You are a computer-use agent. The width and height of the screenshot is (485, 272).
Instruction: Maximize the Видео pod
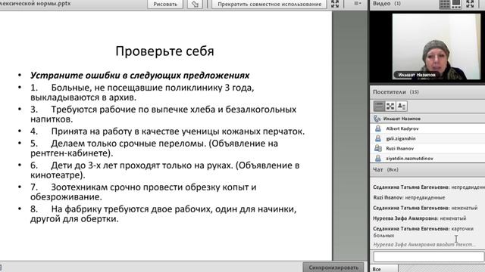(470, 4)
